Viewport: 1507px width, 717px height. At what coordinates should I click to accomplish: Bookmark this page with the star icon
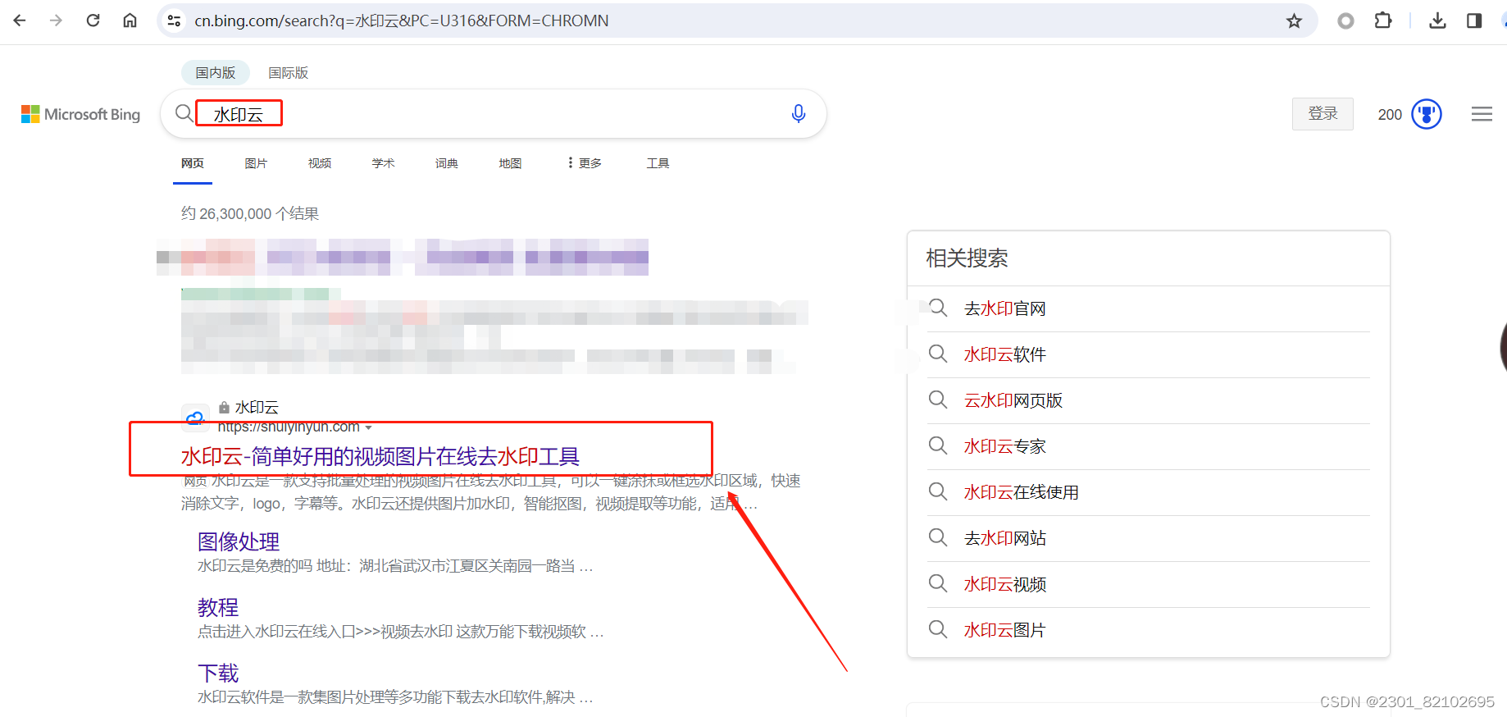pyautogui.click(x=1294, y=21)
